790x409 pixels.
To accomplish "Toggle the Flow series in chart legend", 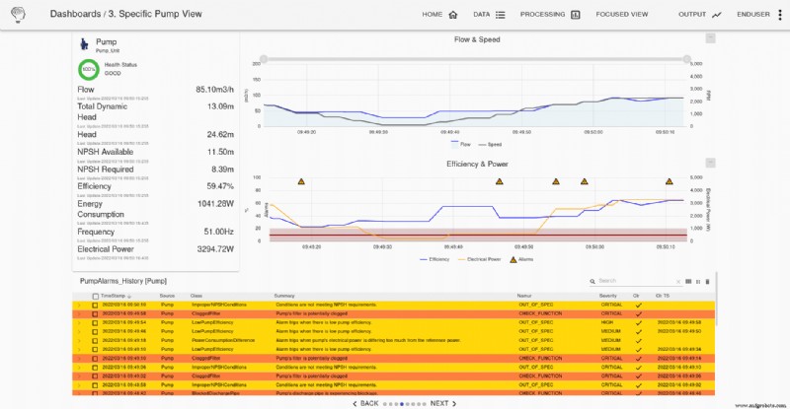I will 460,145.
